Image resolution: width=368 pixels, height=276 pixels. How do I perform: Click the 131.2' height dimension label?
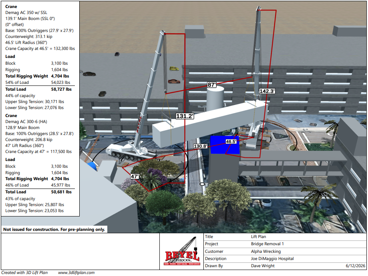pos(185,116)
